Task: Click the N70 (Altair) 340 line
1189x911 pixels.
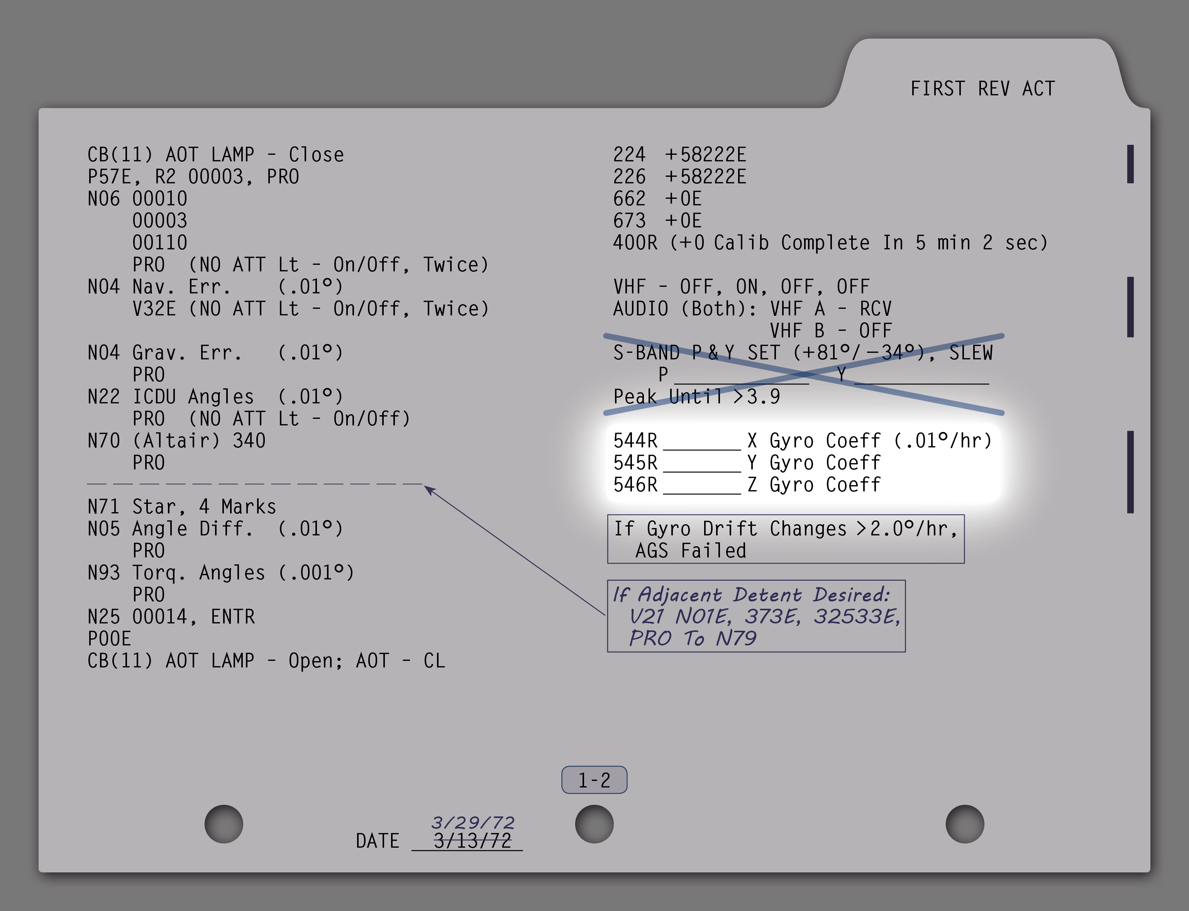Action: pyautogui.click(x=177, y=441)
